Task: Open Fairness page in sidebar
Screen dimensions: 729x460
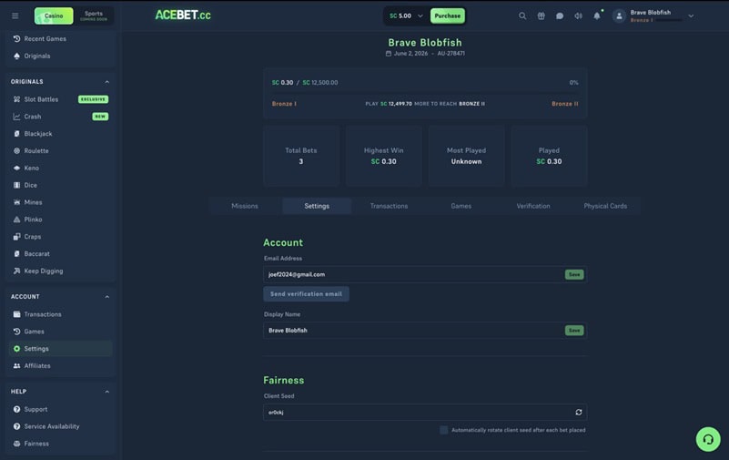Action: pyautogui.click(x=60, y=444)
